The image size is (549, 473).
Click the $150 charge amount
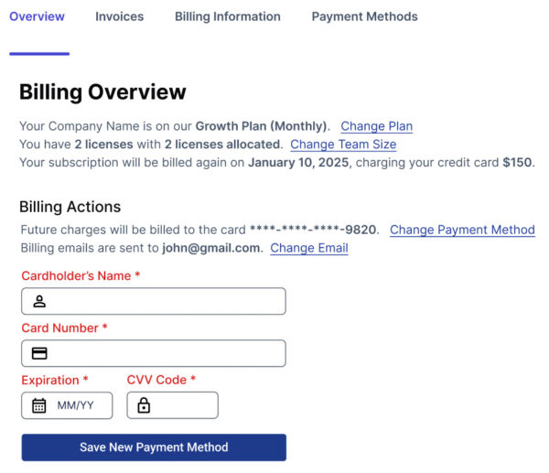[x=517, y=163]
